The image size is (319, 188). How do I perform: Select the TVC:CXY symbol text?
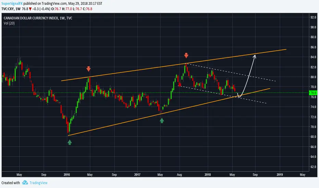(8, 9)
